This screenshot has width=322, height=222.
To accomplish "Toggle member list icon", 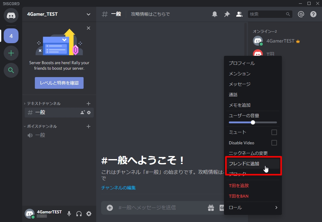I will tap(239, 14).
